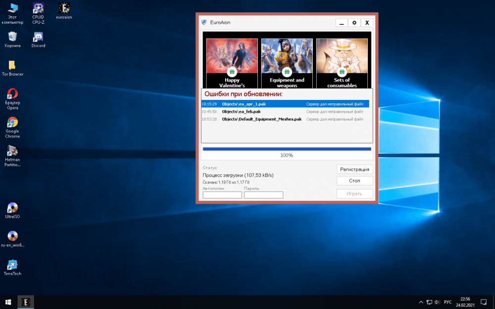Open the Tor Browser folder icon
Screen dimensions: 495x309
(12, 65)
